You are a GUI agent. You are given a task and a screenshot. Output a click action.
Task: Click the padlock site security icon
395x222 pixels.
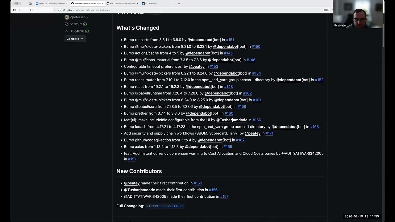tap(59, 10)
